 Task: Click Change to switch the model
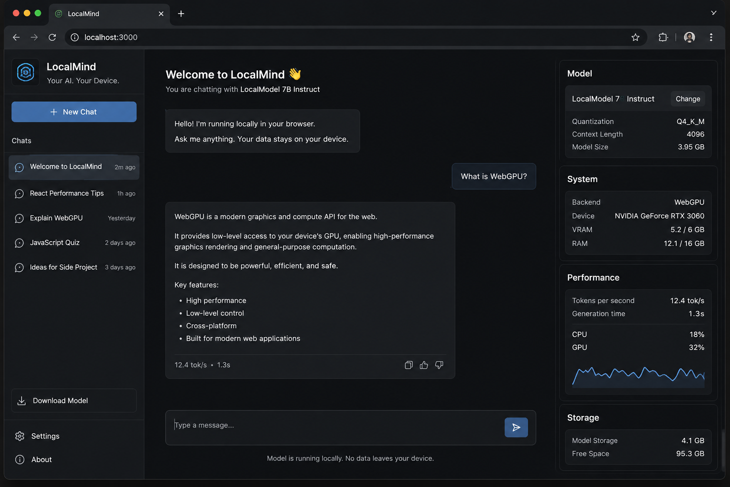click(688, 99)
